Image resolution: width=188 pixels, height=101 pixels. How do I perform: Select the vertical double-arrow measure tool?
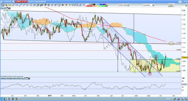(x=84, y=5)
